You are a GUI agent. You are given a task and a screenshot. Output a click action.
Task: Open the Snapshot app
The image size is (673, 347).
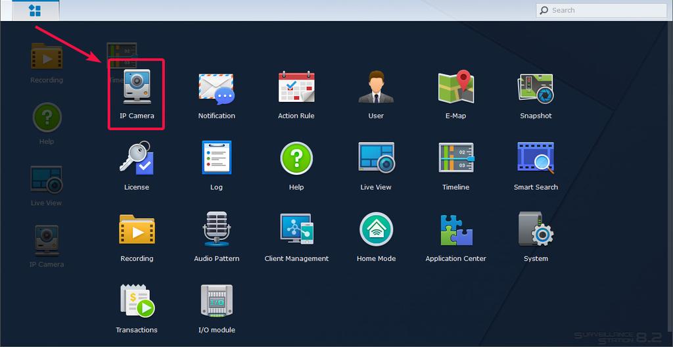(x=536, y=89)
